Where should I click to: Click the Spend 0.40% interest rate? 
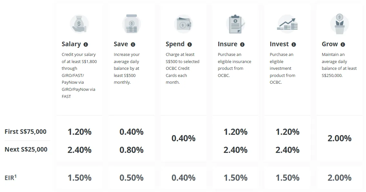183,138
